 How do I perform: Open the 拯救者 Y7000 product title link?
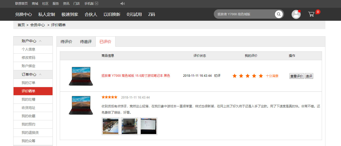tap(136, 76)
